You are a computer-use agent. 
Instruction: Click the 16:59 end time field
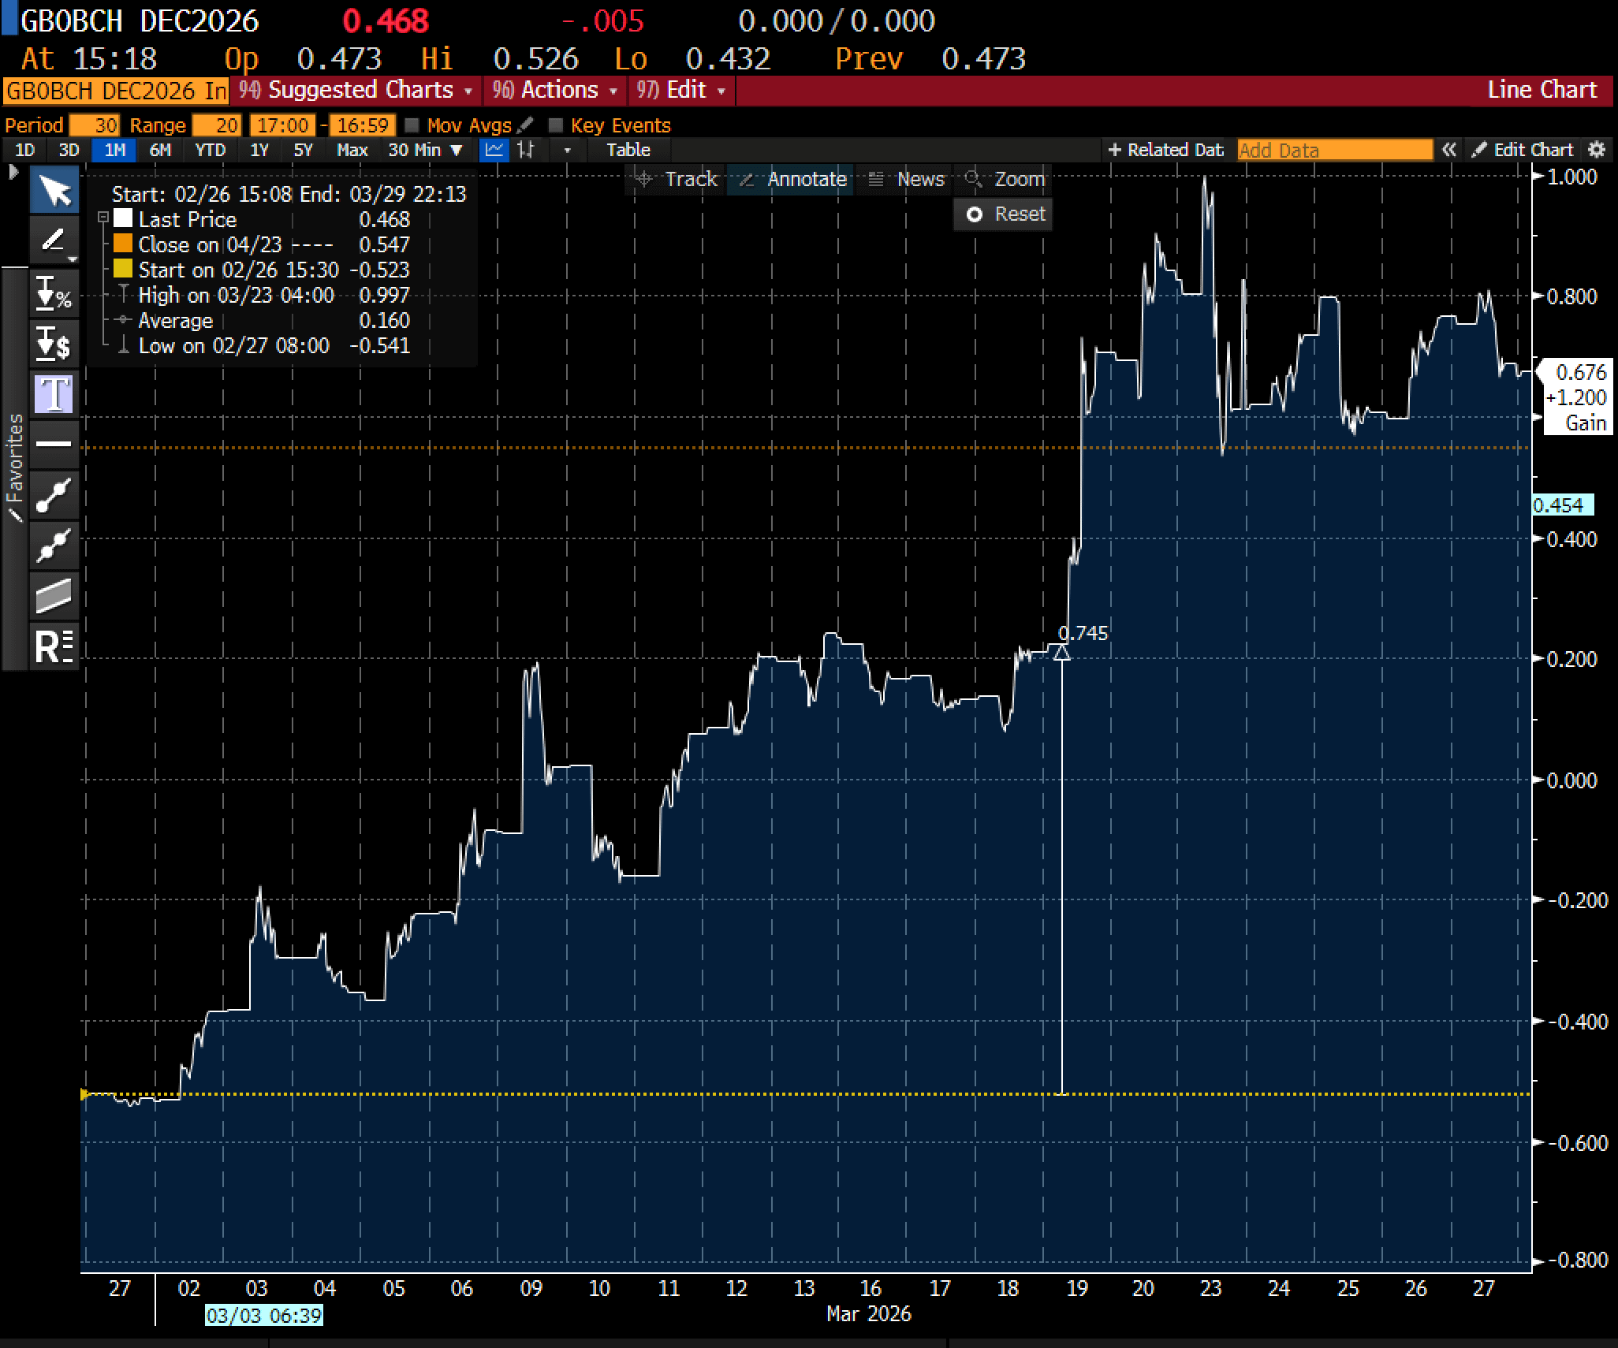pyautogui.click(x=363, y=125)
